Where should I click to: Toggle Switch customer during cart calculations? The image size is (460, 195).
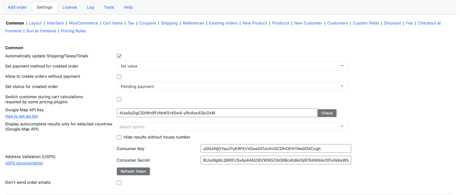pos(119,99)
